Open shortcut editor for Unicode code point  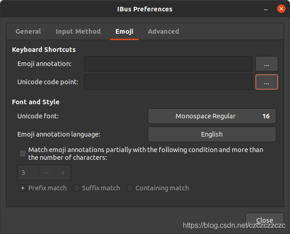click(266, 82)
